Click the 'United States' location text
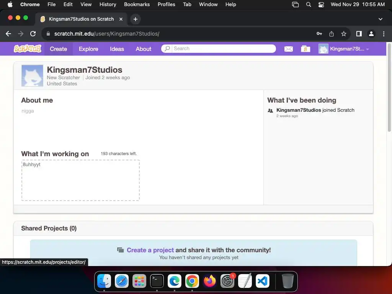The height and width of the screenshot is (294, 392). tap(62, 84)
